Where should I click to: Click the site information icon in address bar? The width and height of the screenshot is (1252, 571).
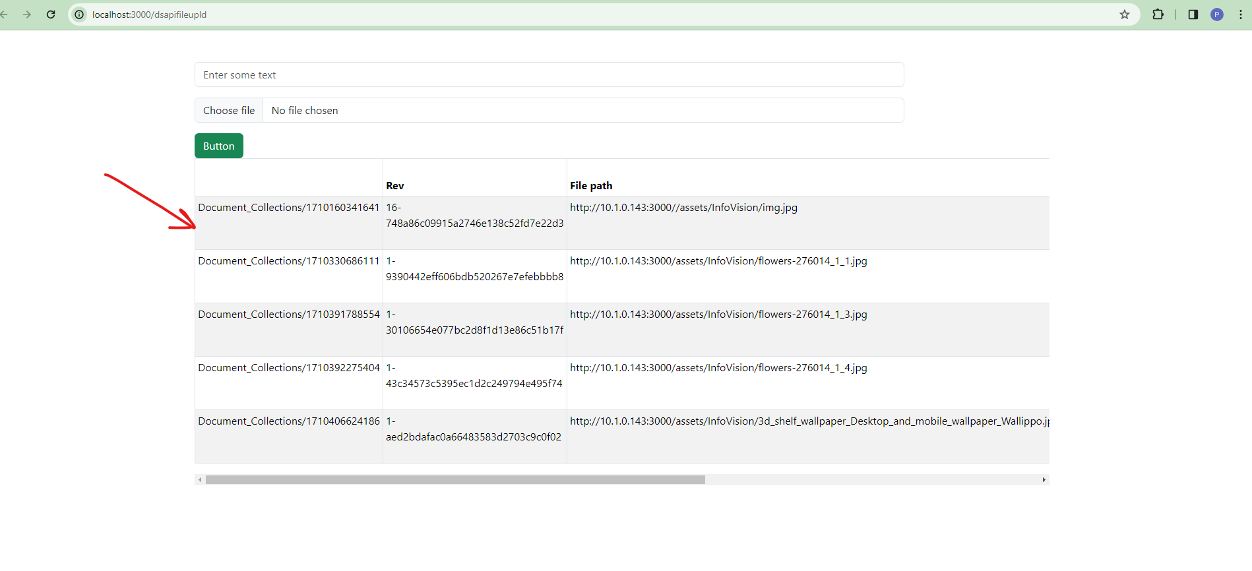coord(79,15)
